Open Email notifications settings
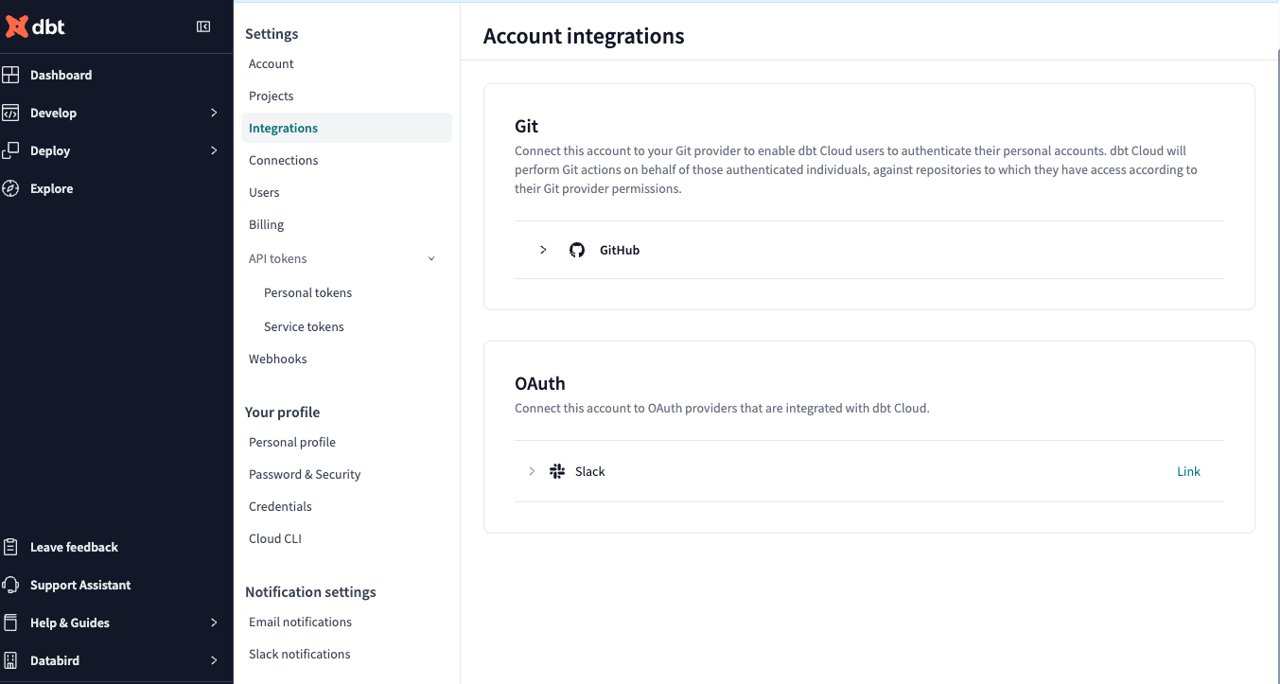This screenshot has height=684, width=1280. click(301, 622)
